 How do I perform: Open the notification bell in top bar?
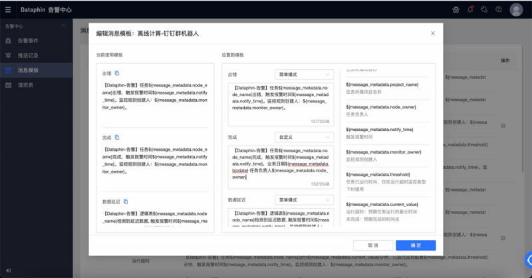click(470, 9)
